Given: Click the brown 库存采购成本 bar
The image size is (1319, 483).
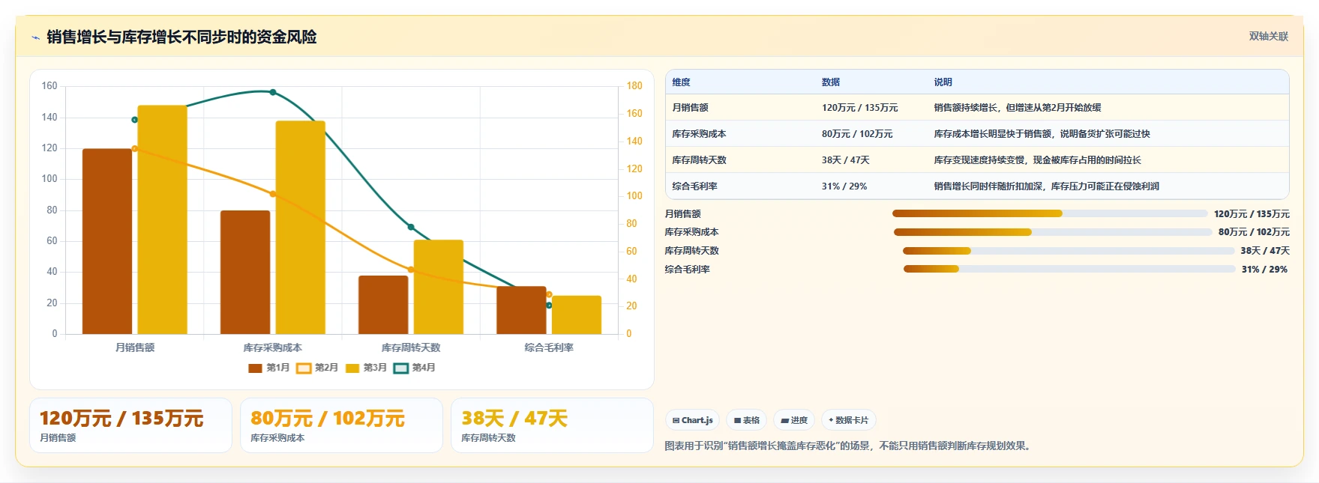Looking at the screenshot, I should pyautogui.click(x=245, y=272).
